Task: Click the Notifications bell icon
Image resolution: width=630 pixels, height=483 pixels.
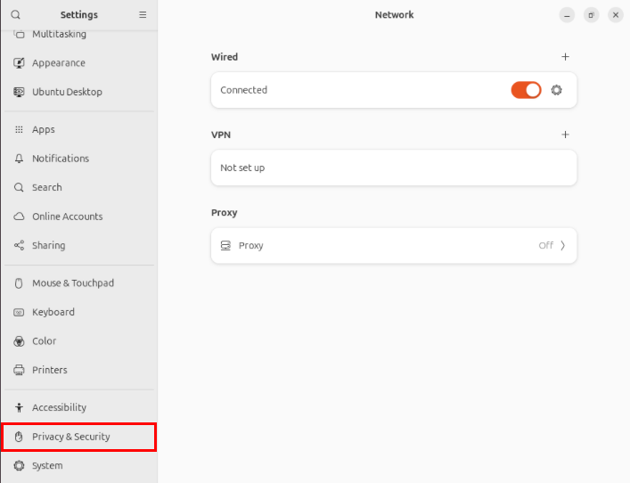Action: coord(19,159)
